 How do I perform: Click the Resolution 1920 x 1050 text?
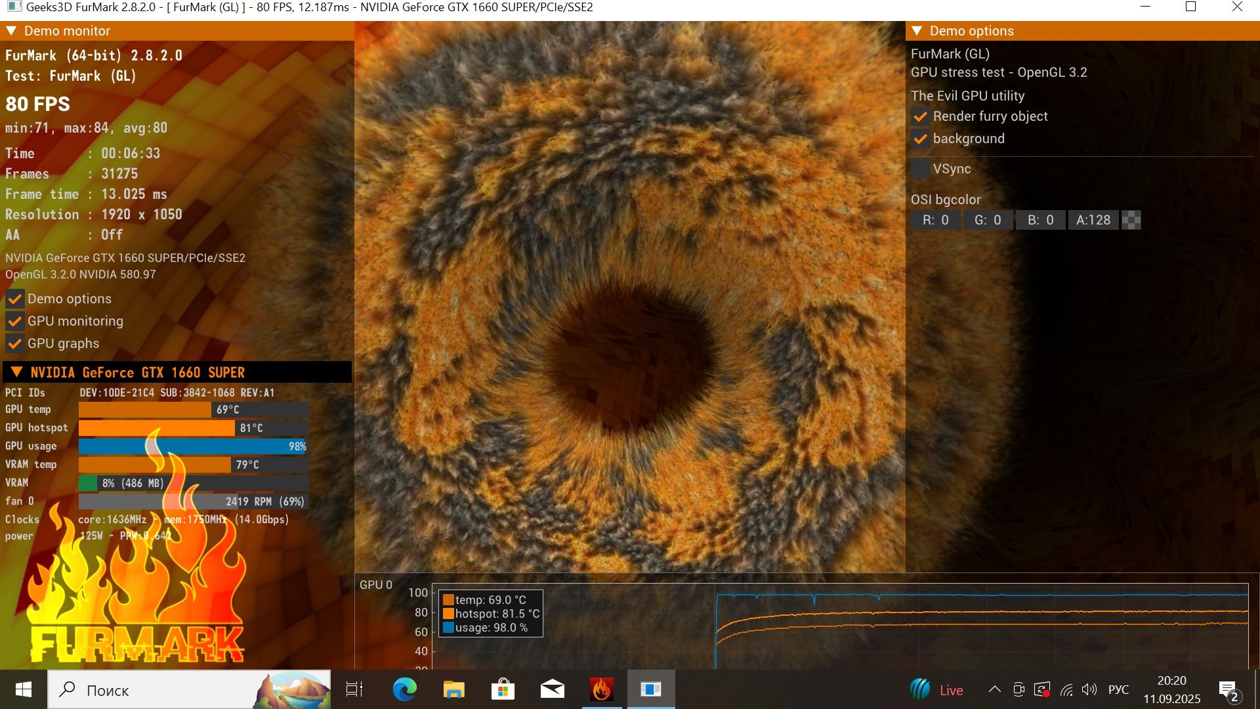(x=94, y=214)
